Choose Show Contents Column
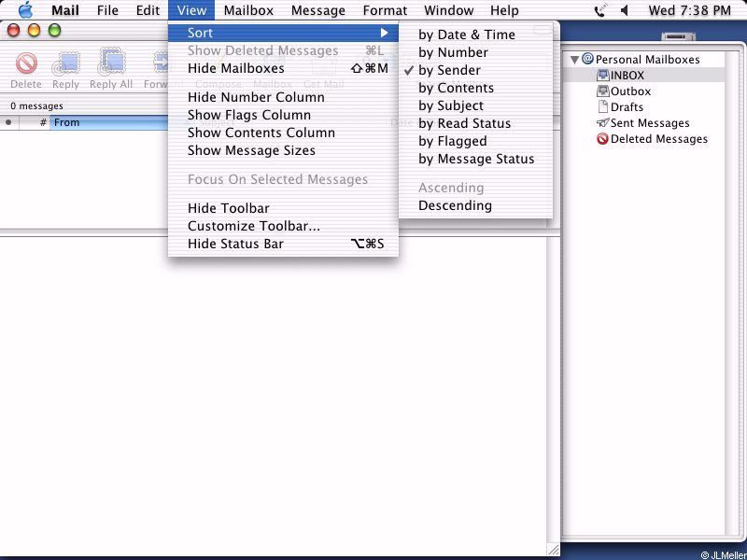This screenshot has width=747, height=560. point(284,133)
